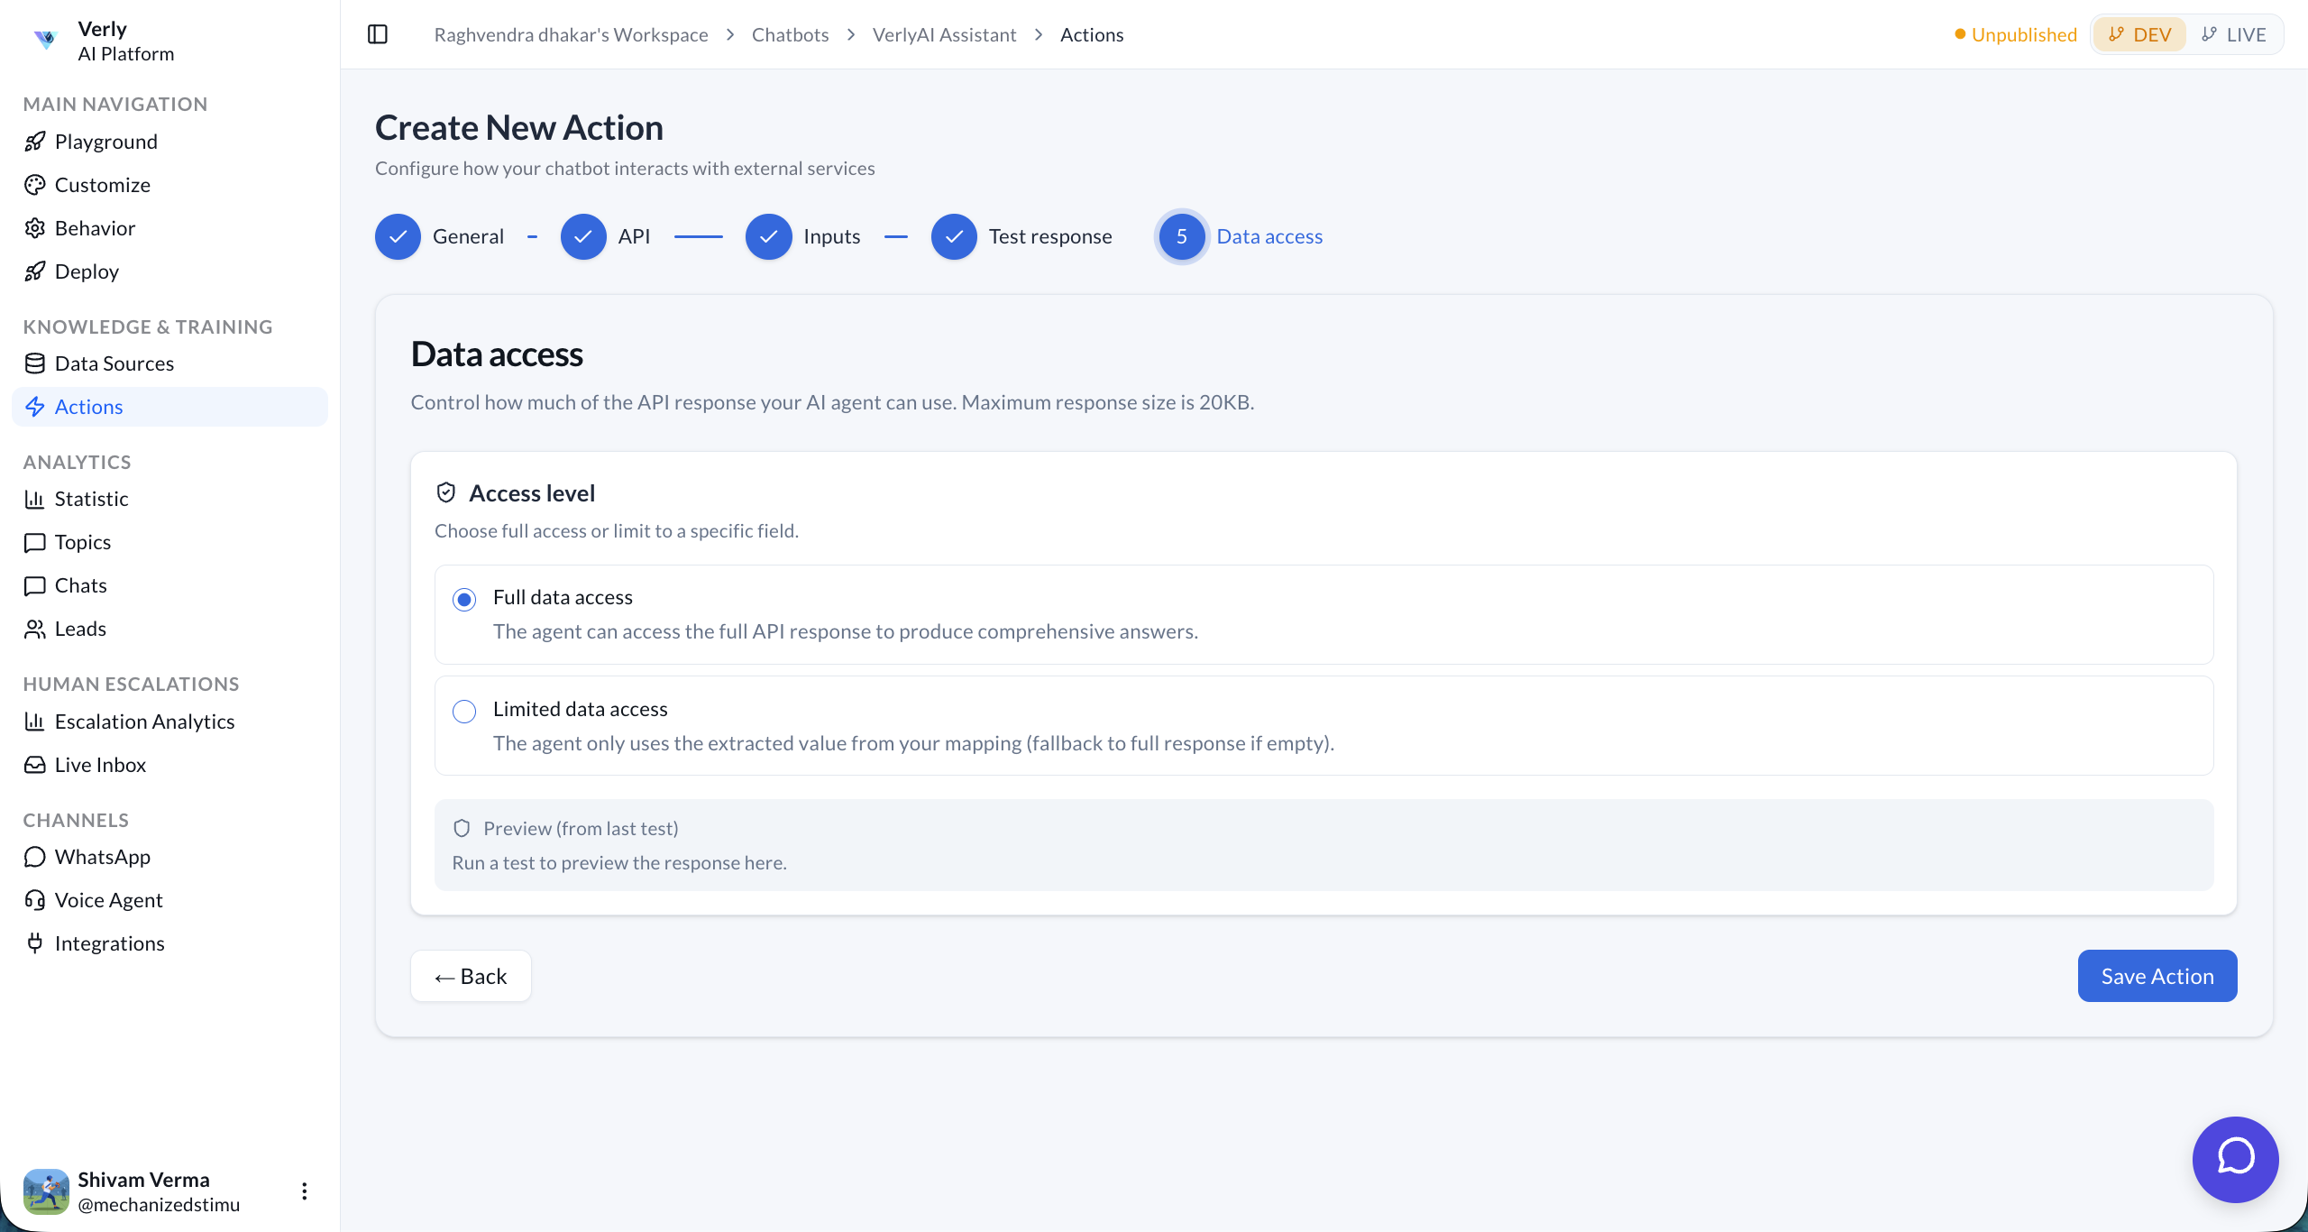Open Customize via the palette icon
This screenshot has height=1232, width=2308.
tap(35, 184)
